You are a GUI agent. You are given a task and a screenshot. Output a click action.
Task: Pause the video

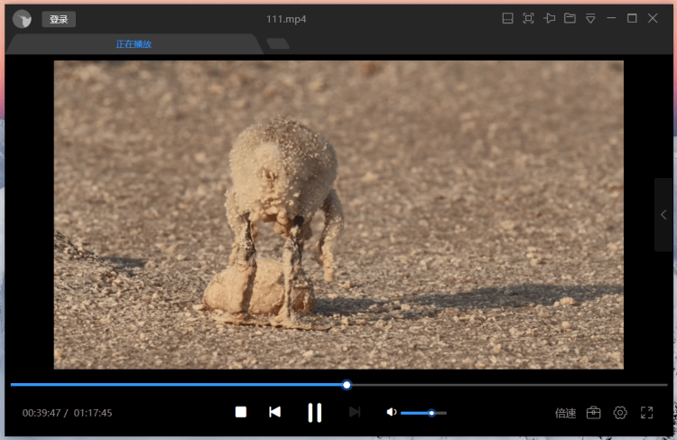click(315, 413)
